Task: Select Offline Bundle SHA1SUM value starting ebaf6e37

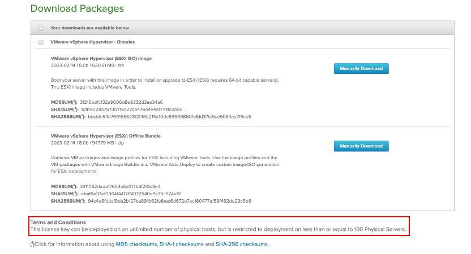Action: coord(131,194)
